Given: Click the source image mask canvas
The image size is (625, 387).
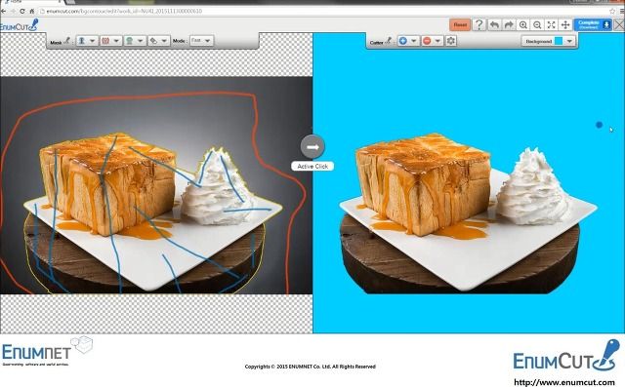Looking at the screenshot, I should [x=156, y=185].
